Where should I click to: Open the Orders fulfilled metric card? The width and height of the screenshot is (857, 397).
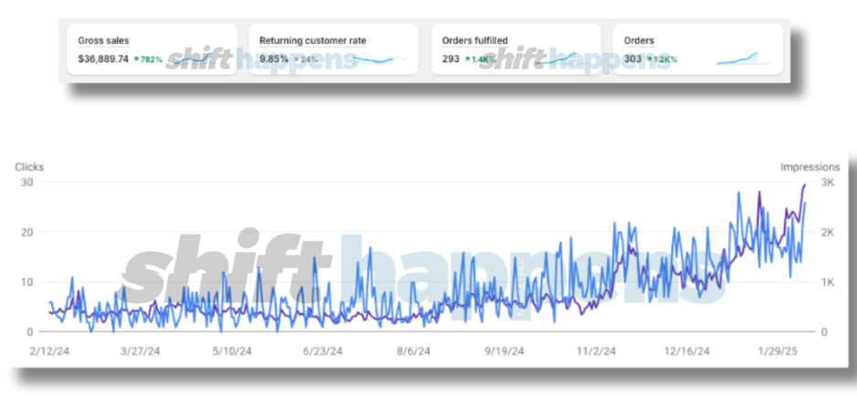(x=516, y=49)
